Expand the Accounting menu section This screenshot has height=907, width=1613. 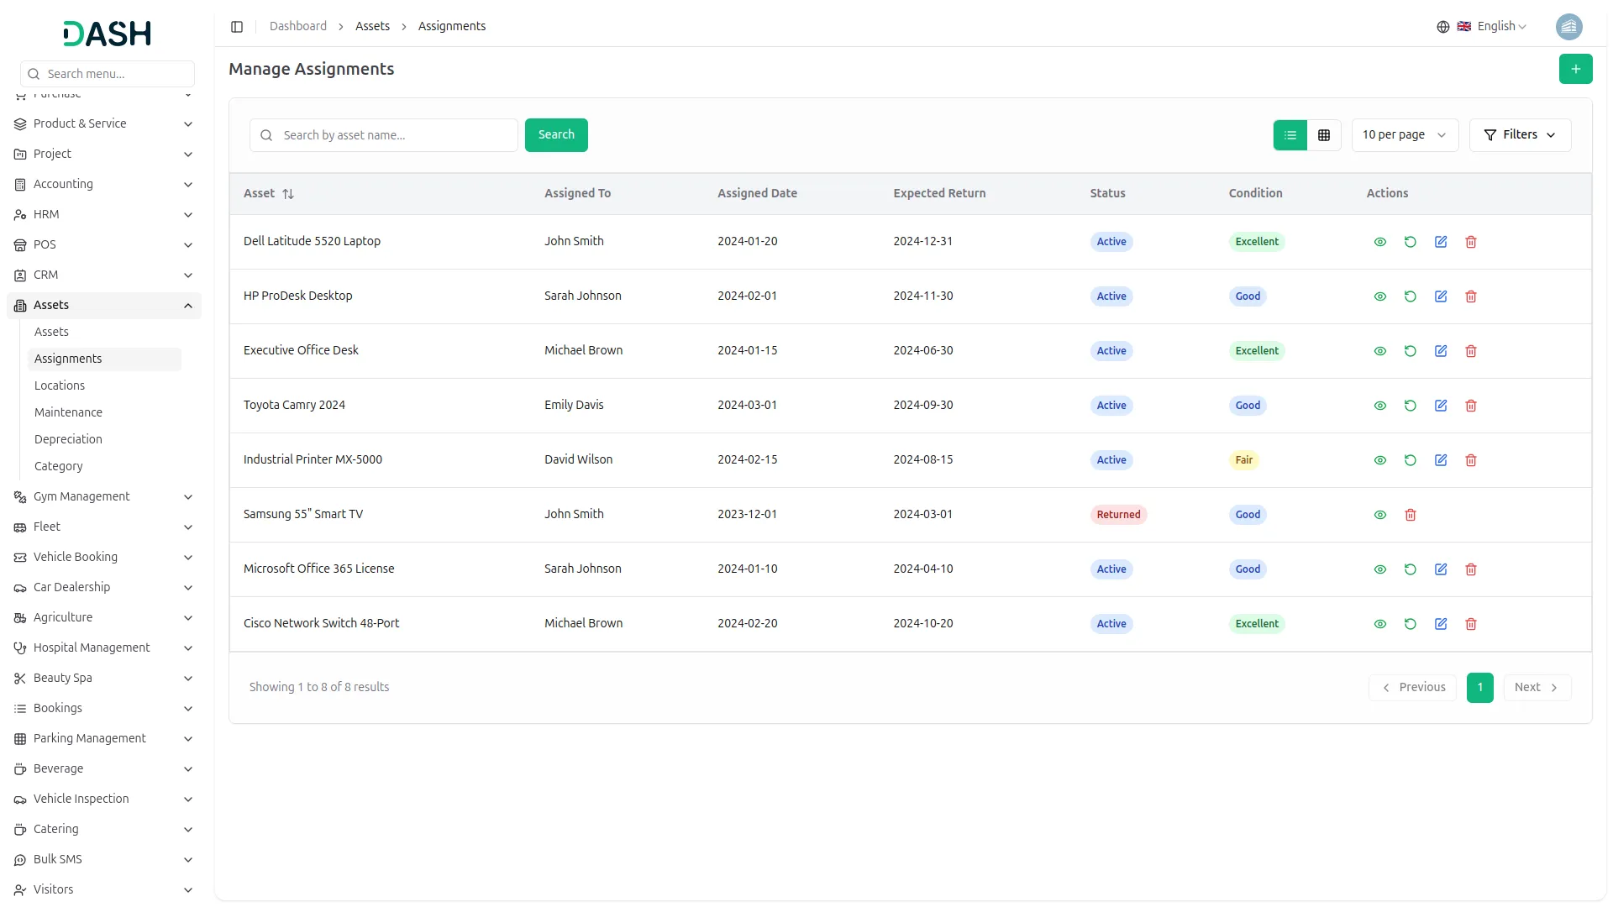[x=103, y=184]
